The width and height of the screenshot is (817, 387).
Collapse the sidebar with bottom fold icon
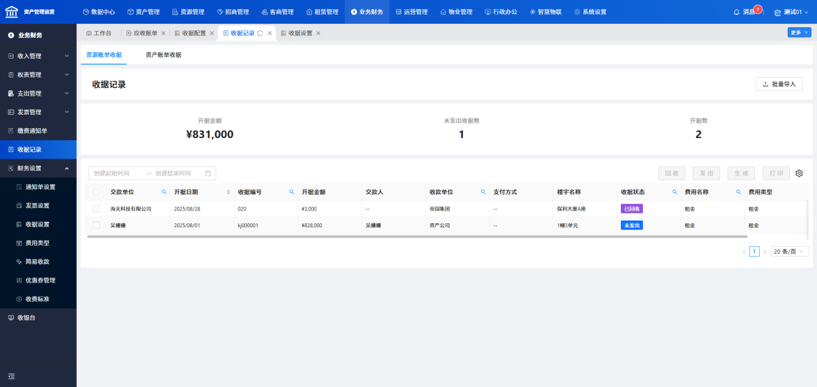click(11, 376)
